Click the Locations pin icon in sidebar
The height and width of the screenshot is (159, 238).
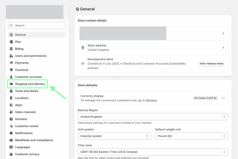11,98
